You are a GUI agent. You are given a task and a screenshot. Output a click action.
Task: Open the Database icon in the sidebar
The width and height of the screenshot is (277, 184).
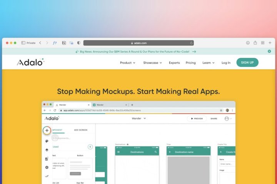tap(47, 159)
